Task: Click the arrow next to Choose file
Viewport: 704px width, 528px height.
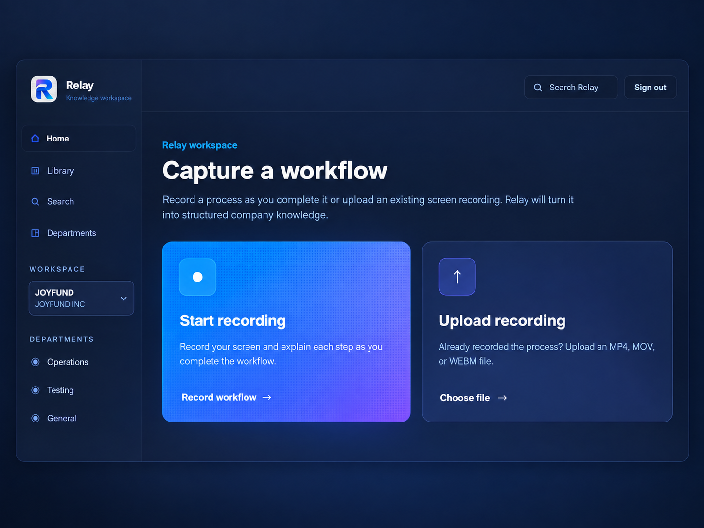Action: (x=502, y=398)
